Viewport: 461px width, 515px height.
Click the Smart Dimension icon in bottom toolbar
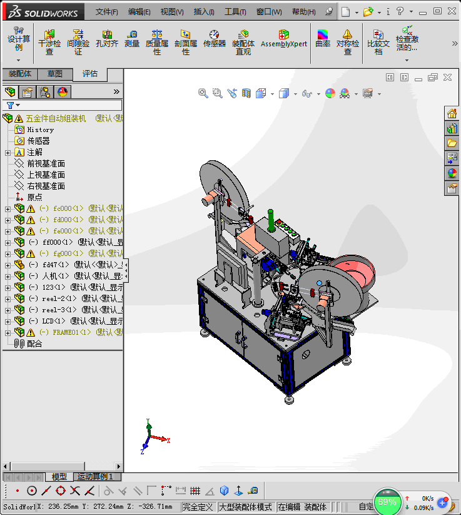click(x=181, y=491)
